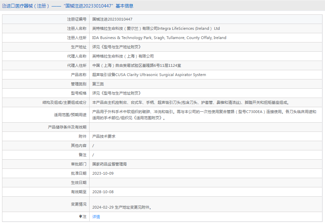Click the 代理人住所 label

pyautogui.click(x=77, y=65)
